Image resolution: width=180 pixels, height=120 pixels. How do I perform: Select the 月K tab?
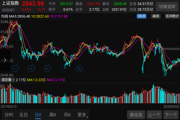pos(67,115)
